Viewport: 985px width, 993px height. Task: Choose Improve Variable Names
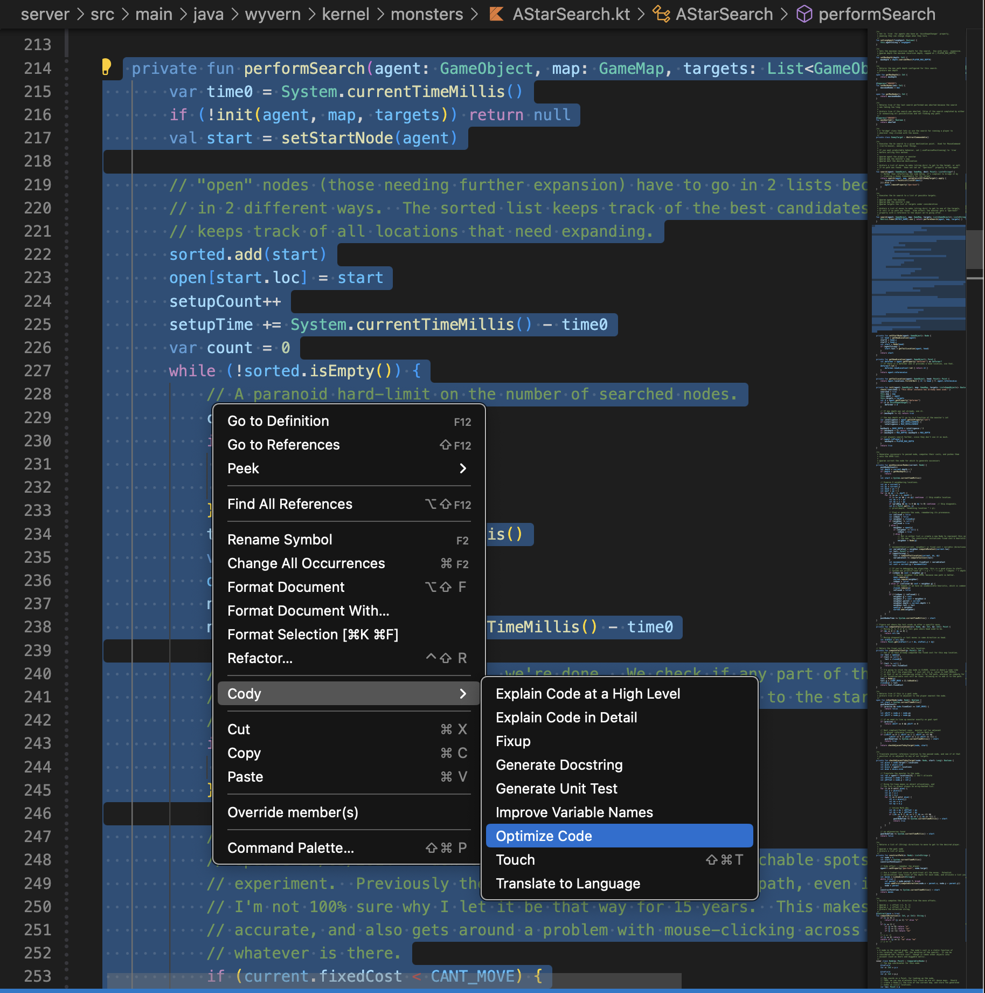tap(619, 812)
